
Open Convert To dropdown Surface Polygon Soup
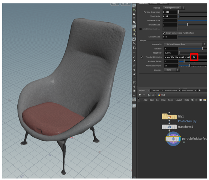click(x=185, y=44)
